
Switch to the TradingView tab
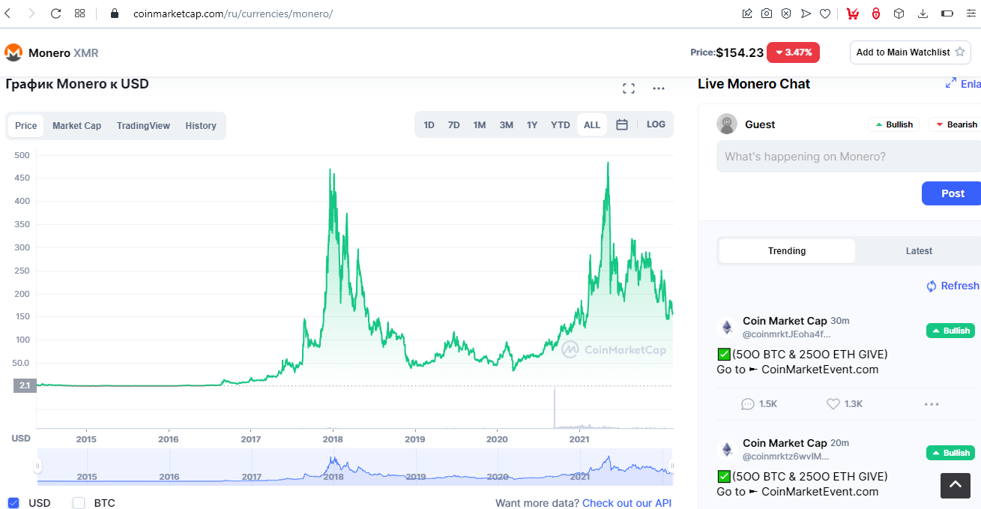(x=143, y=126)
